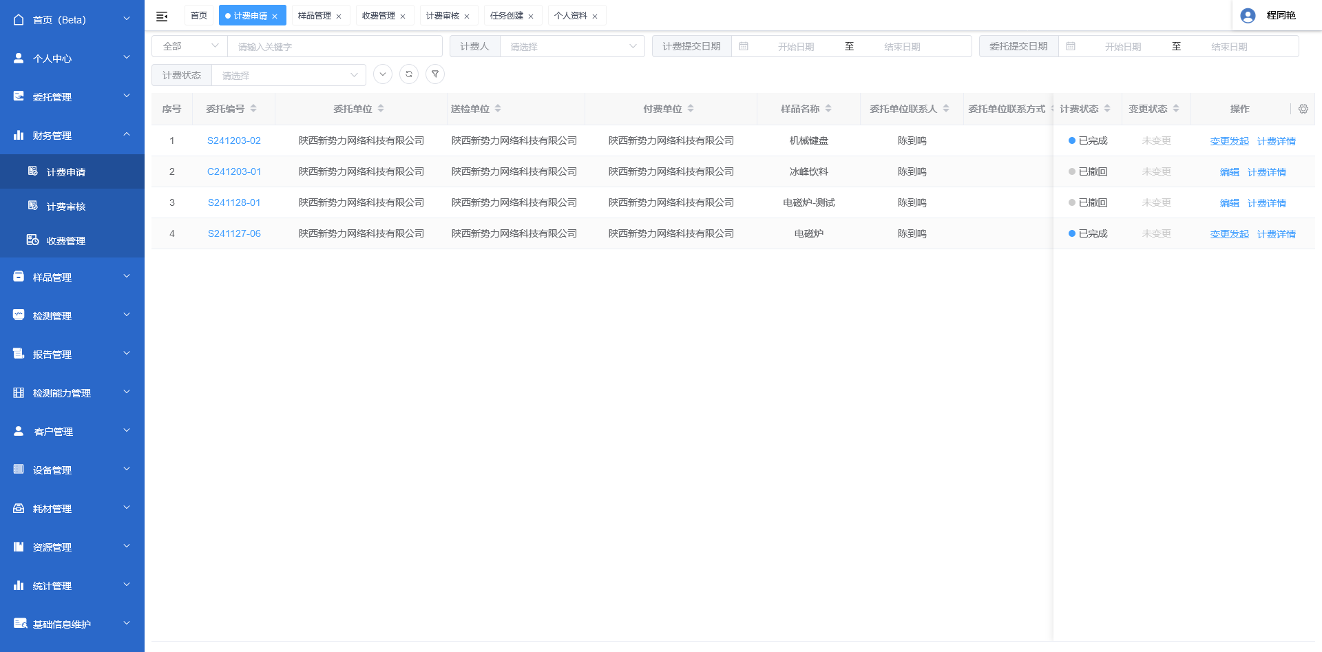Open 计费申请 submenu item

coord(72,171)
